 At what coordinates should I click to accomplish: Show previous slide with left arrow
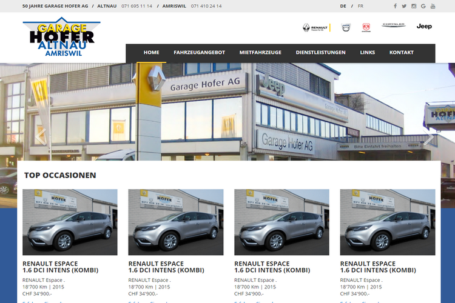pos(41,136)
